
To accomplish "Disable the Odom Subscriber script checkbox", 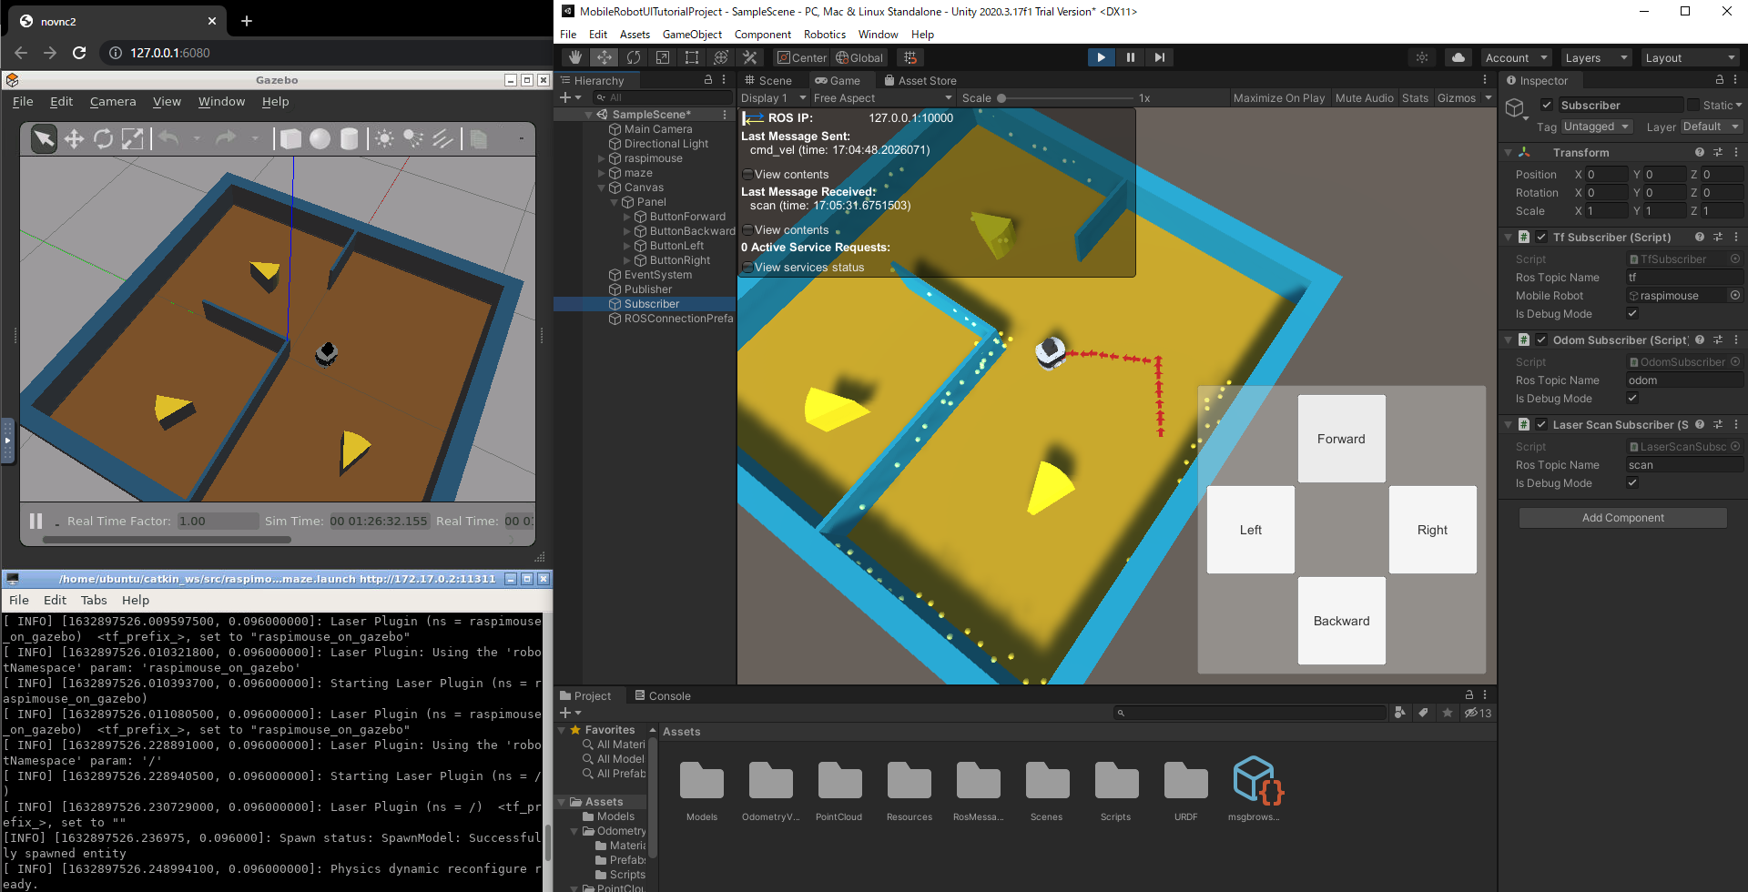I will tap(1541, 340).
